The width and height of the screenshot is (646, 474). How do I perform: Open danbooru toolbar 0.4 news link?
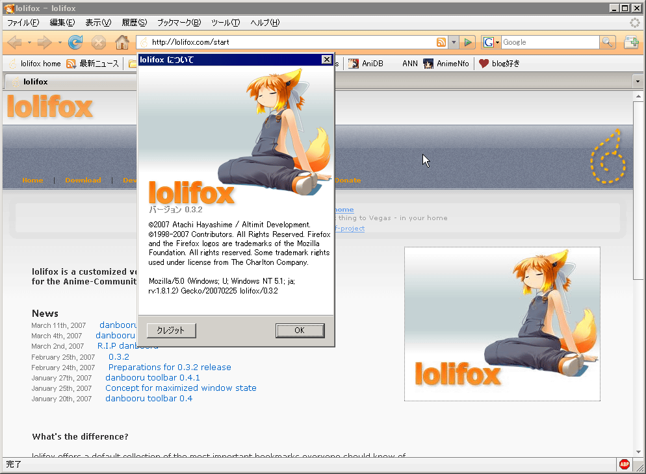click(x=149, y=398)
